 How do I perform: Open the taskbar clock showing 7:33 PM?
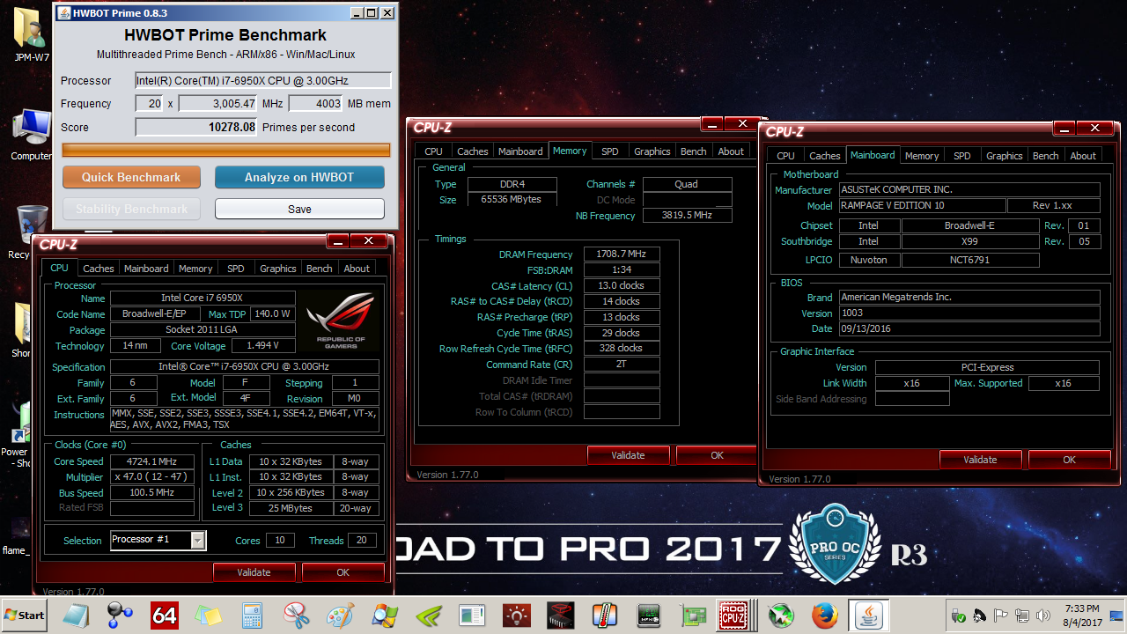click(x=1081, y=615)
